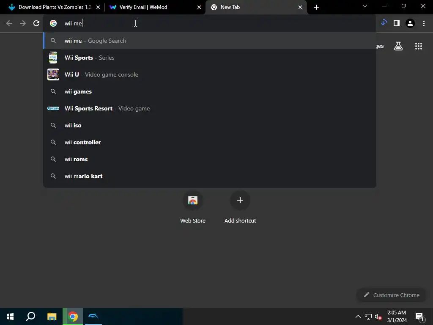Click search icon beside 'wii iso'

click(53, 125)
